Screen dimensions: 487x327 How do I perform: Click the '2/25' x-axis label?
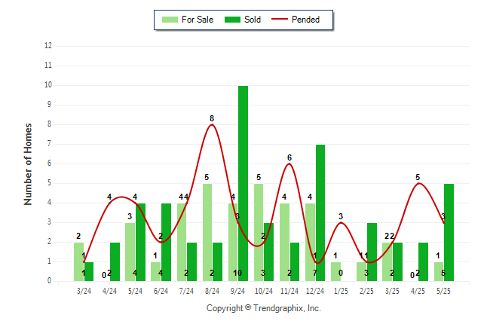coord(366,291)
